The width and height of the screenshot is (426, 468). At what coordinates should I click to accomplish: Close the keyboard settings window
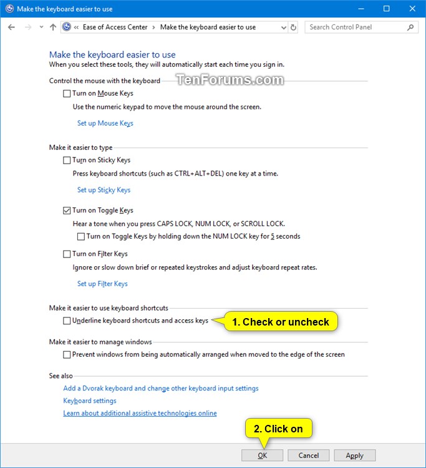(x=412, y=9)
